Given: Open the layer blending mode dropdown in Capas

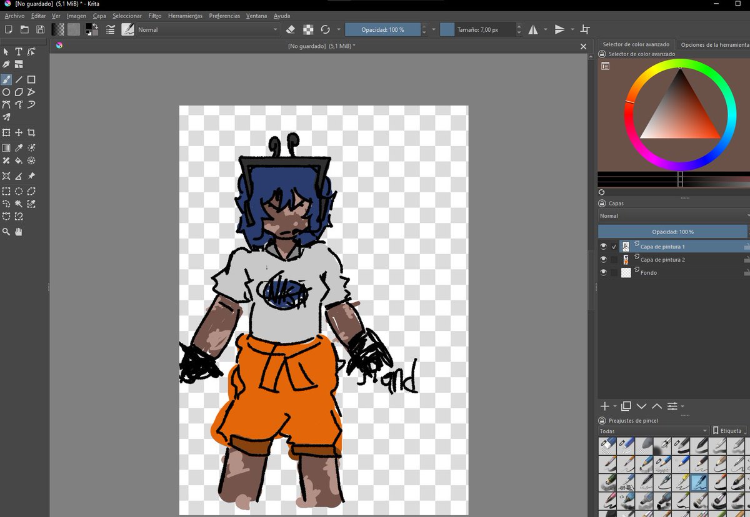Looking at the screenshot, I should pos(673,216).
